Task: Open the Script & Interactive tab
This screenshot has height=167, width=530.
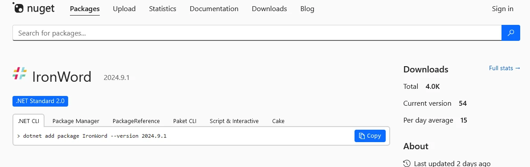Action: (234, 121)
